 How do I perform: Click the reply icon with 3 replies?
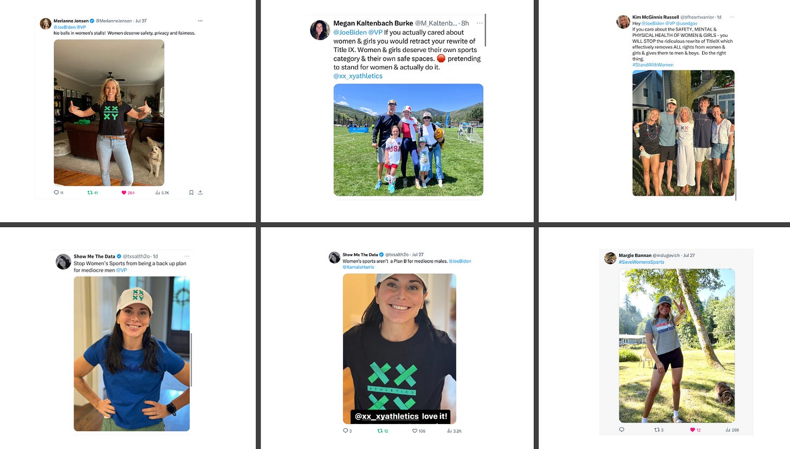[346, 431]
